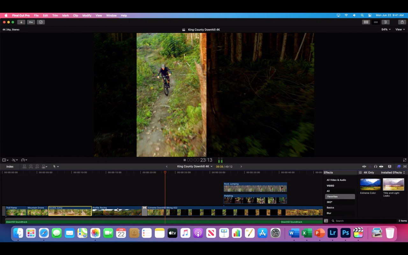Click the effects Search field
408x255 pixels.
point(363,221)
